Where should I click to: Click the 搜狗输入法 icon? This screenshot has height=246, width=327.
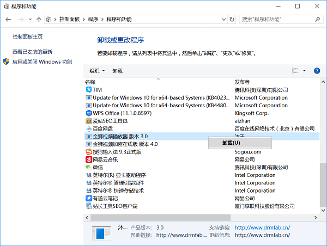pos(89,152)
